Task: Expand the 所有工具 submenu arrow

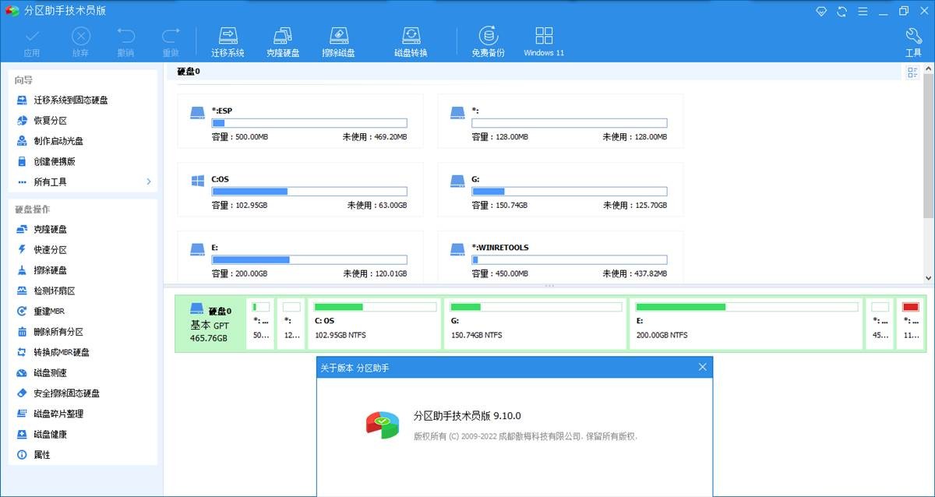Action: click(148, 182)
